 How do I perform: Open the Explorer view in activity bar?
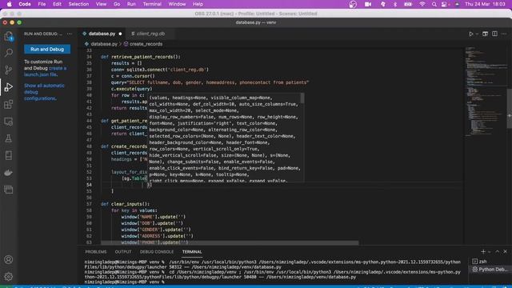pyautogui.click(x=9, y=36)
